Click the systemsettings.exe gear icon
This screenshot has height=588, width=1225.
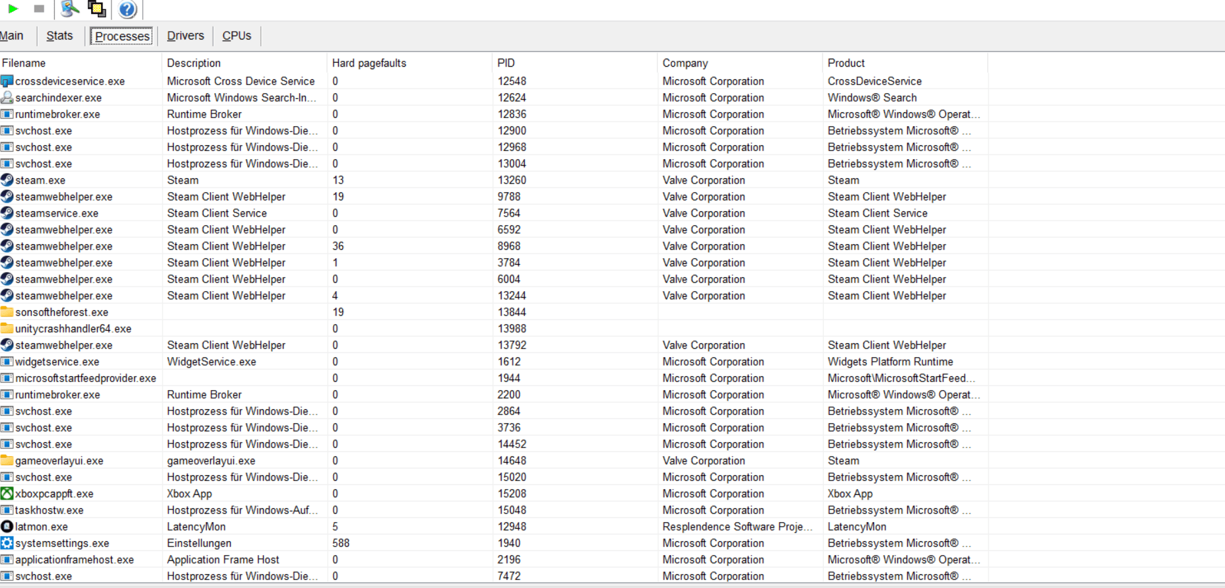tap(7, 543)
